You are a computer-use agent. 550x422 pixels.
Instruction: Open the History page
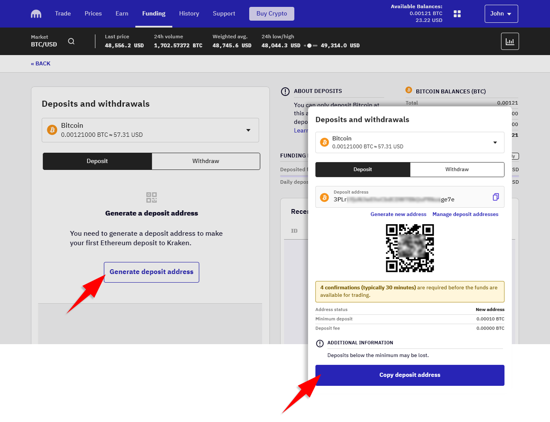[x=189, y=13]
